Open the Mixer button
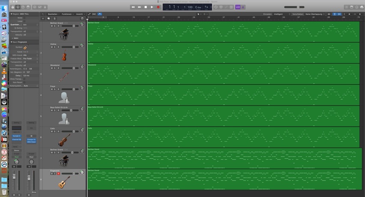The height and width of the screenshot is (197, 365). 40,7
